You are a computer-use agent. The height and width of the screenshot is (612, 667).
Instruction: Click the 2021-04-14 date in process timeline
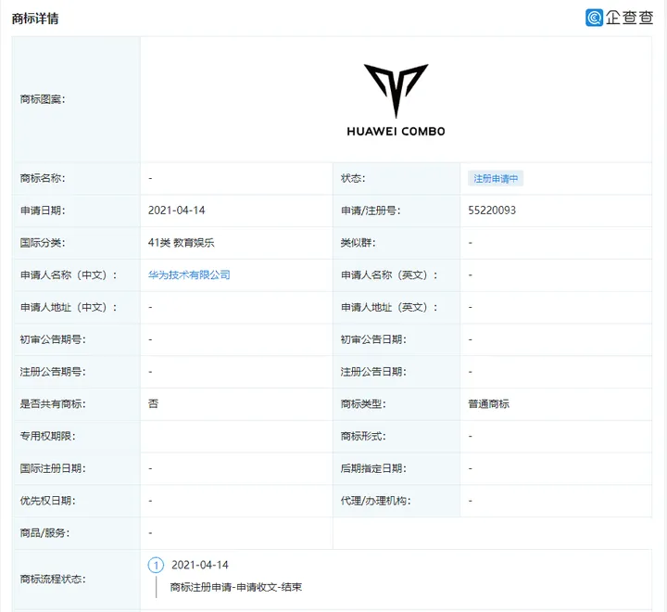click(199, 565)
